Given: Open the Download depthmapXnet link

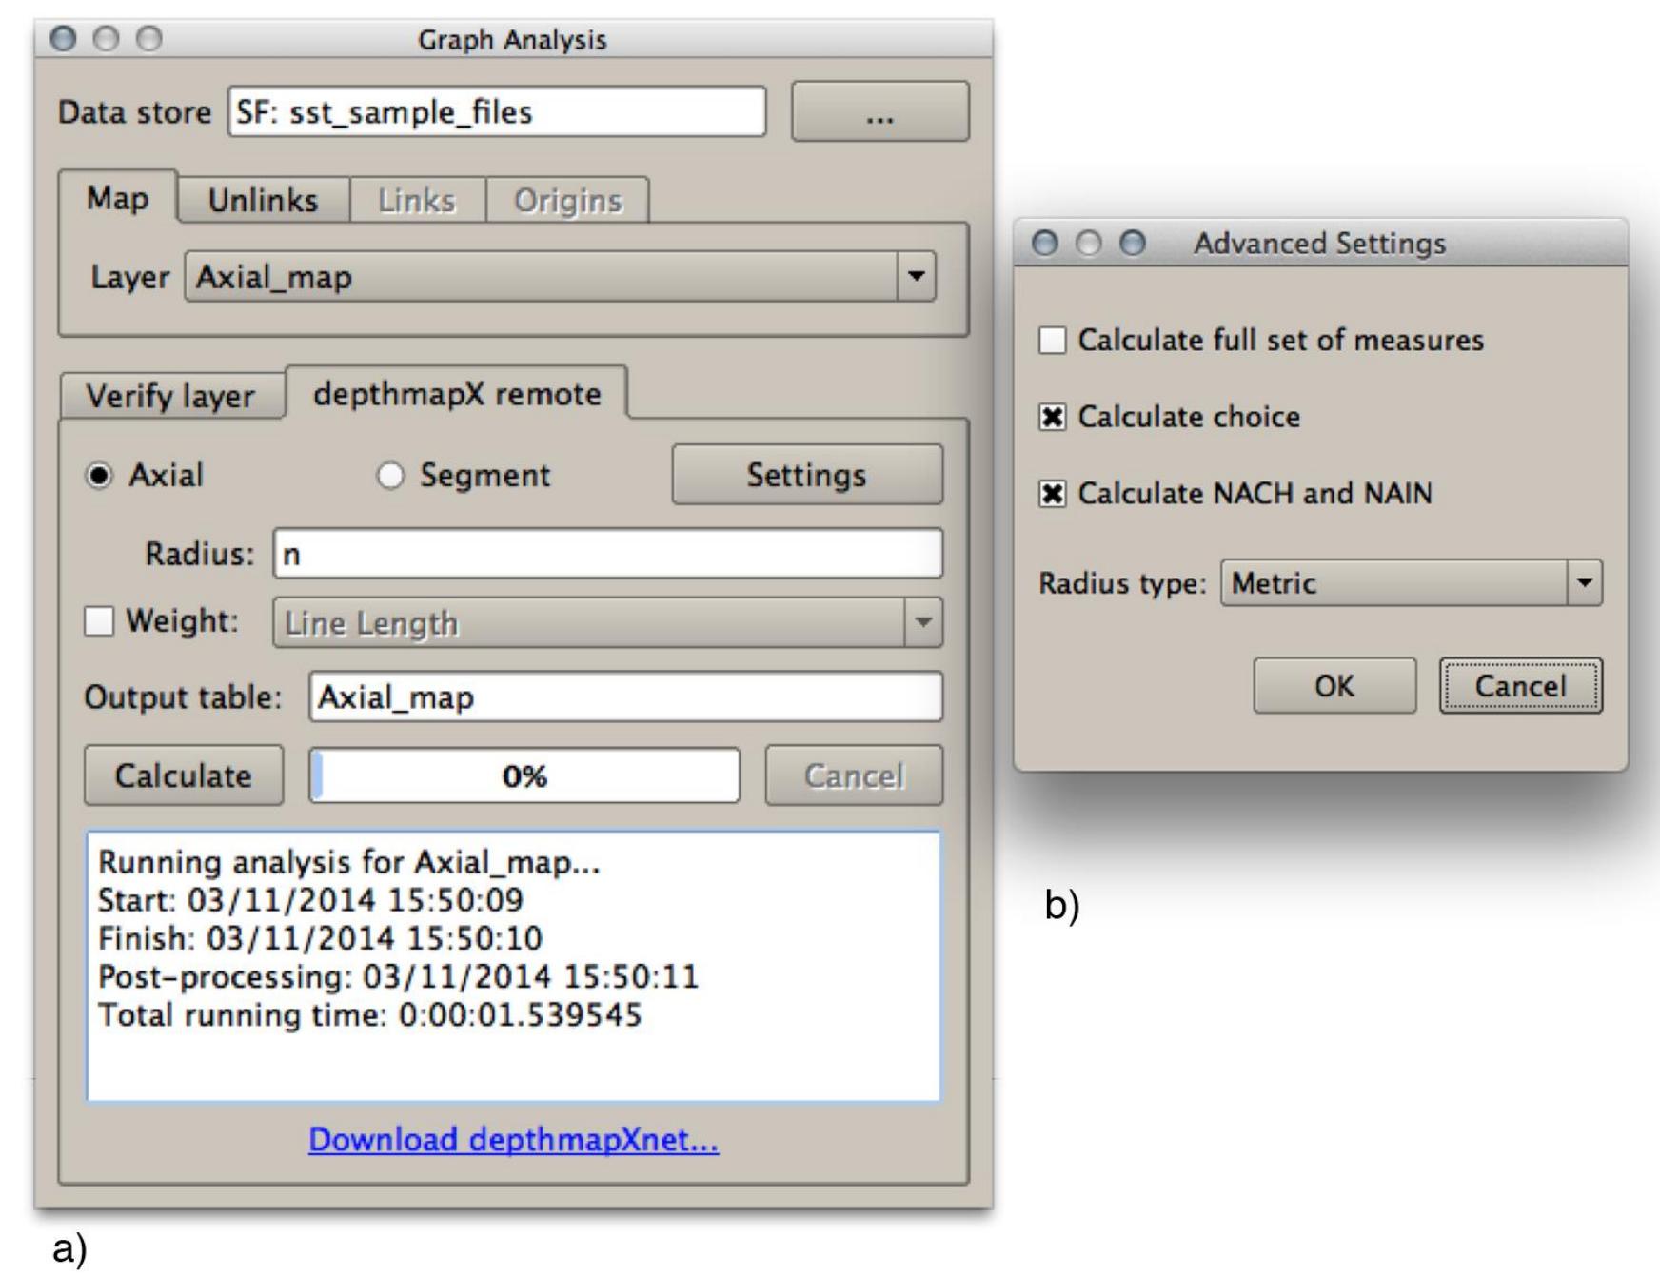Looking at the screenshot, I should [x=514, y=1139].
